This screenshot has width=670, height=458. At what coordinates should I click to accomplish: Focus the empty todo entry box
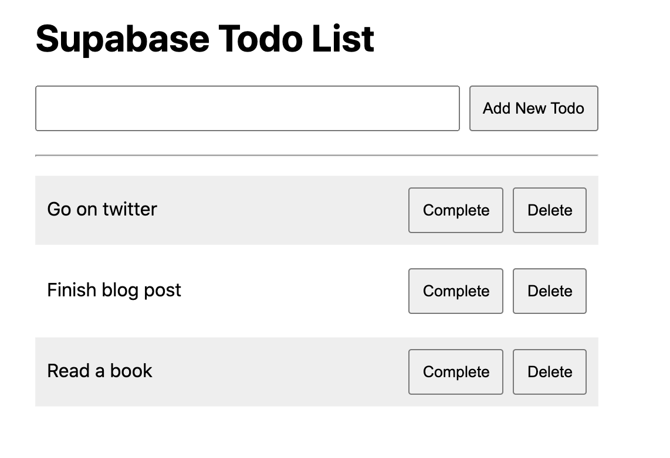[247, 108]
